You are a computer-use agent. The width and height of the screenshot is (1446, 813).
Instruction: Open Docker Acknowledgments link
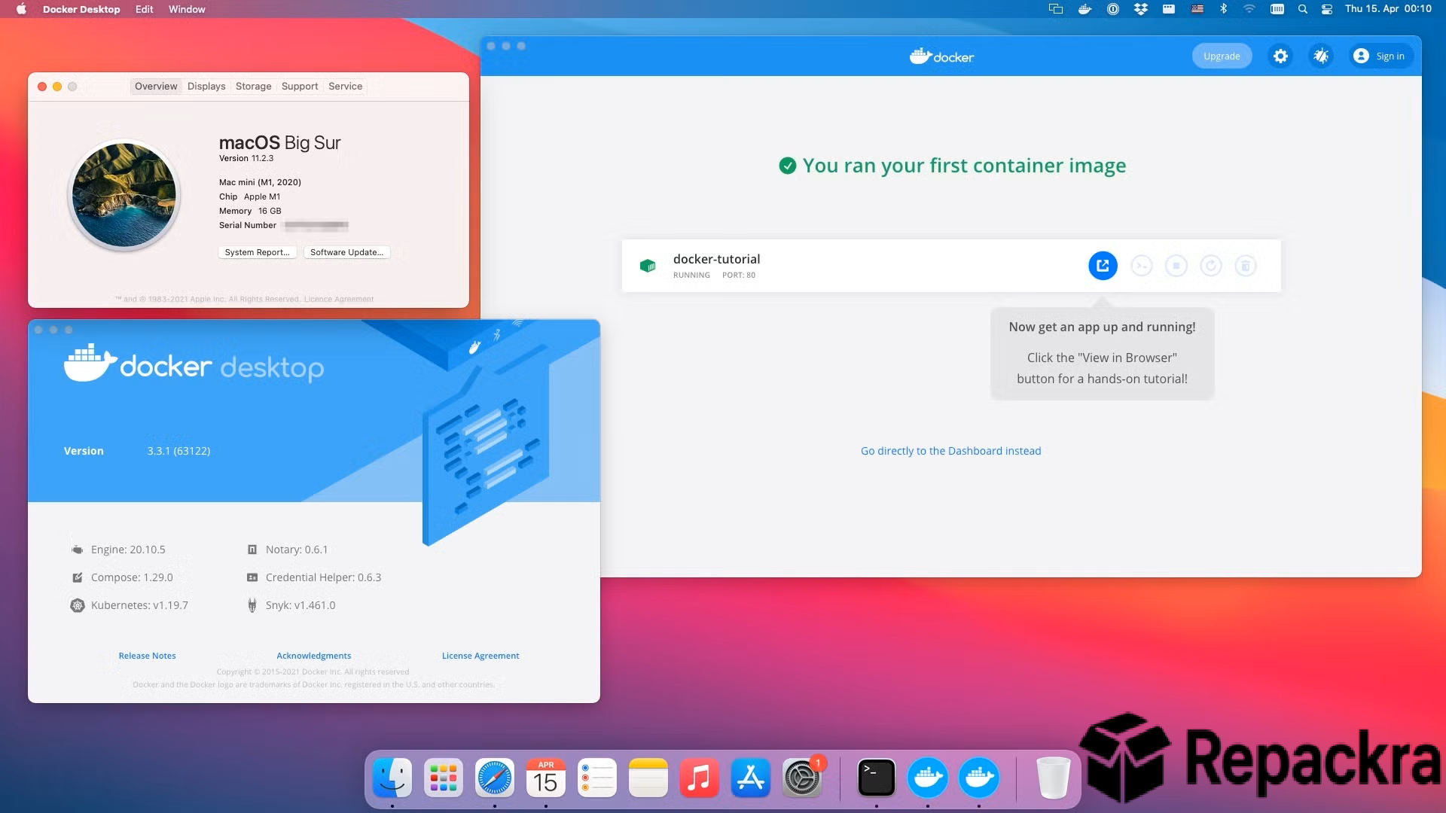[x=313, y=656]
